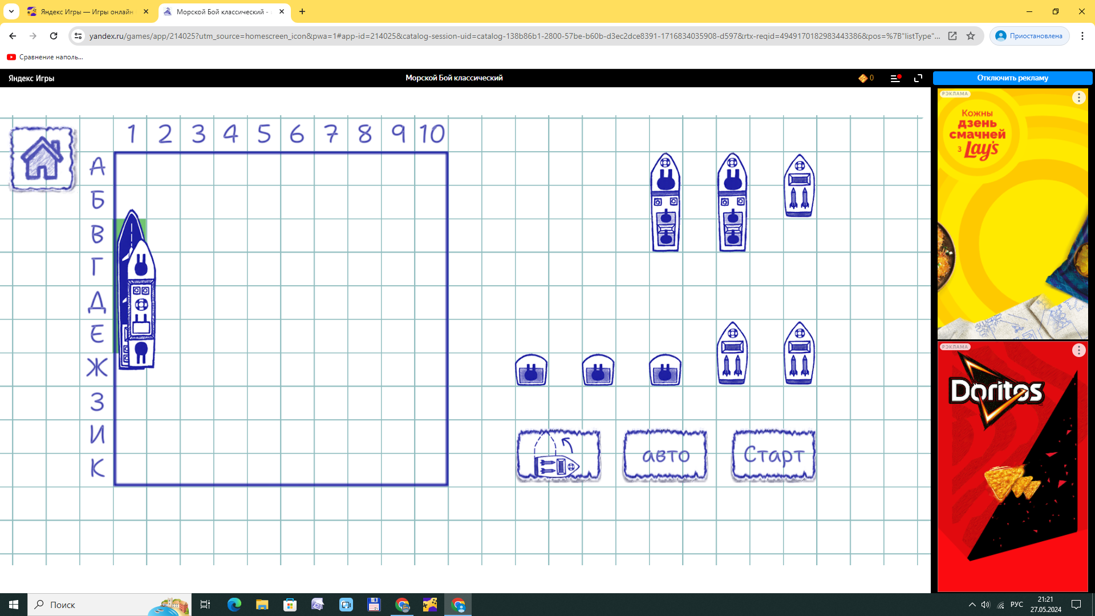The width and height of the screenshot is (1095, 616).
Task: Click the home house icon
Action: pos(42,159)
